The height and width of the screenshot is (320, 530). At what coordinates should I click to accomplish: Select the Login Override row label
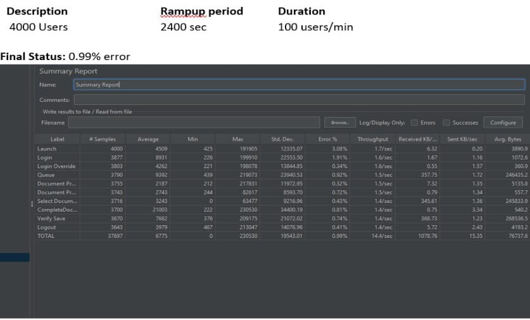pos(56,166)
